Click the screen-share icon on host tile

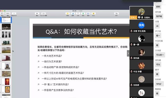coord(139,17)
